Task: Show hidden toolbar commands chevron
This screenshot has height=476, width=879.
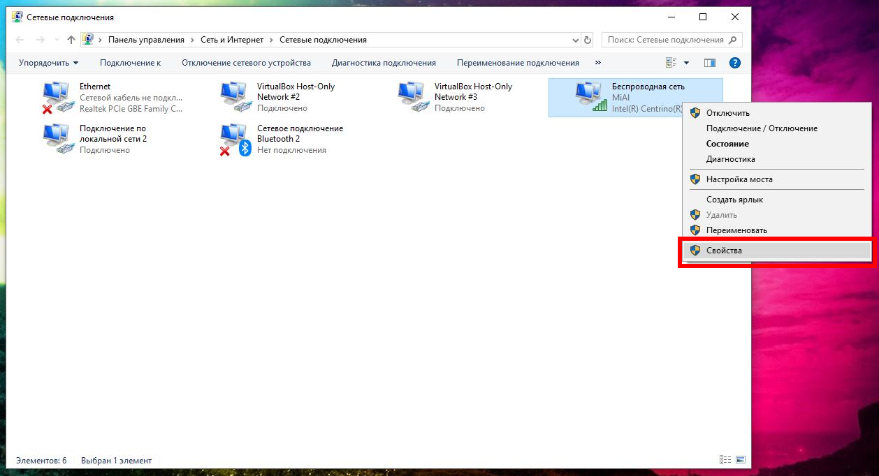Action: pos(597,63)
